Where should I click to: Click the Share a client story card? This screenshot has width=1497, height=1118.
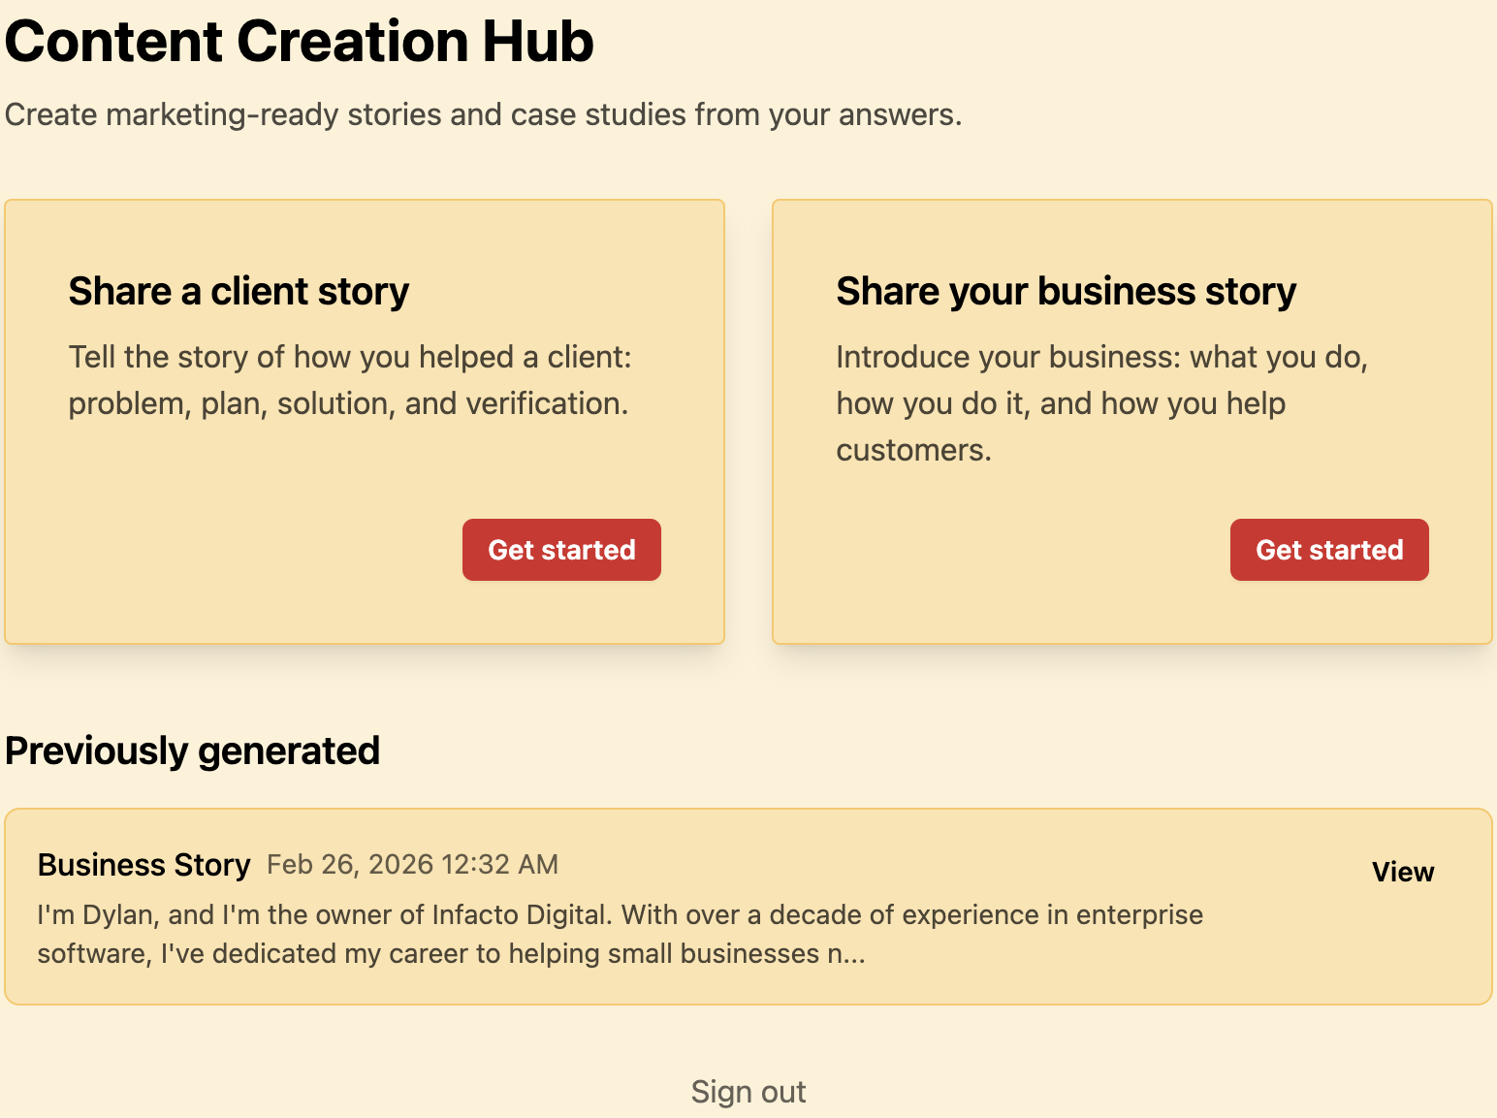pos(365,422)
